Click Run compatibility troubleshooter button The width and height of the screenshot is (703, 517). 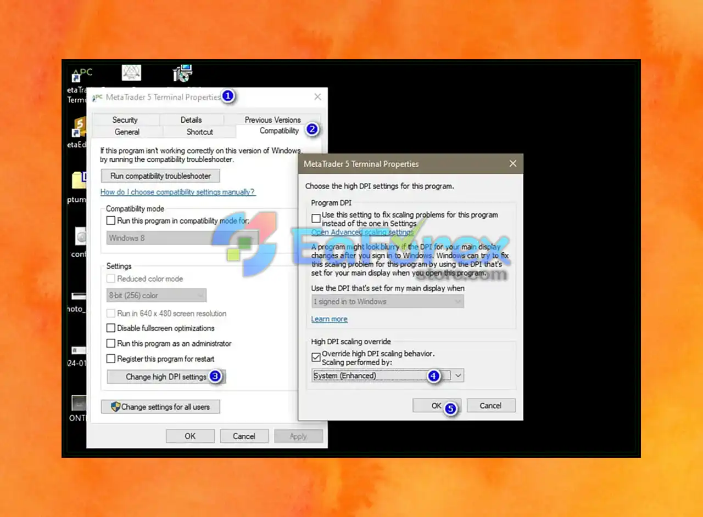(160, 176)
